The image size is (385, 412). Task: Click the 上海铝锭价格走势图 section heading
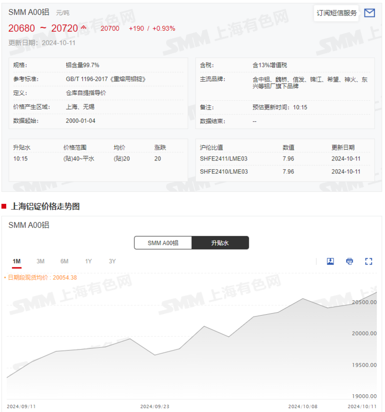tap(45, 207)
